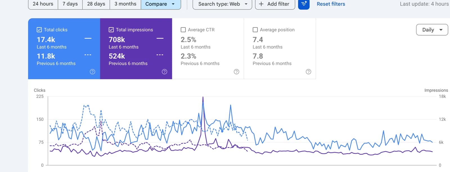Open help icon on Average position card
Viewport: 450px width, 172px height.
pyautogui.click(x=309, y=72)
